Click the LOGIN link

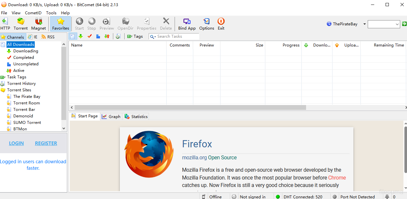[x=16, y=143]
